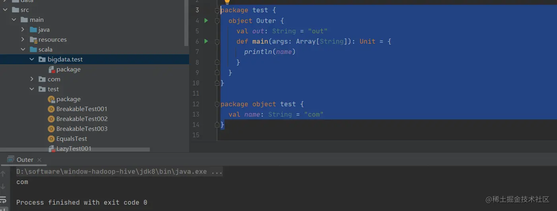Viewport: 557px width, 211px height.
Task: Place the cursor in println(name) on line 7
Action: click(x=270, y=52)
